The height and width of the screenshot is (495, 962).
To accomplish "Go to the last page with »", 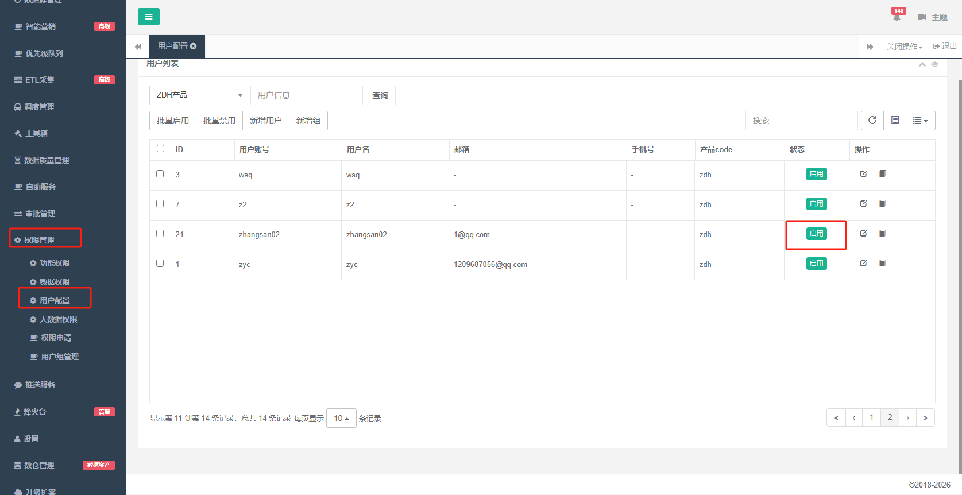I will pos(925,417).
